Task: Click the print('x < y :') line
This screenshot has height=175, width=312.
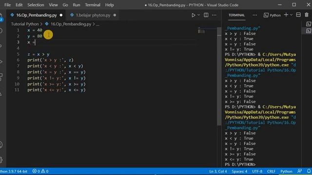Action: point(55,66)
